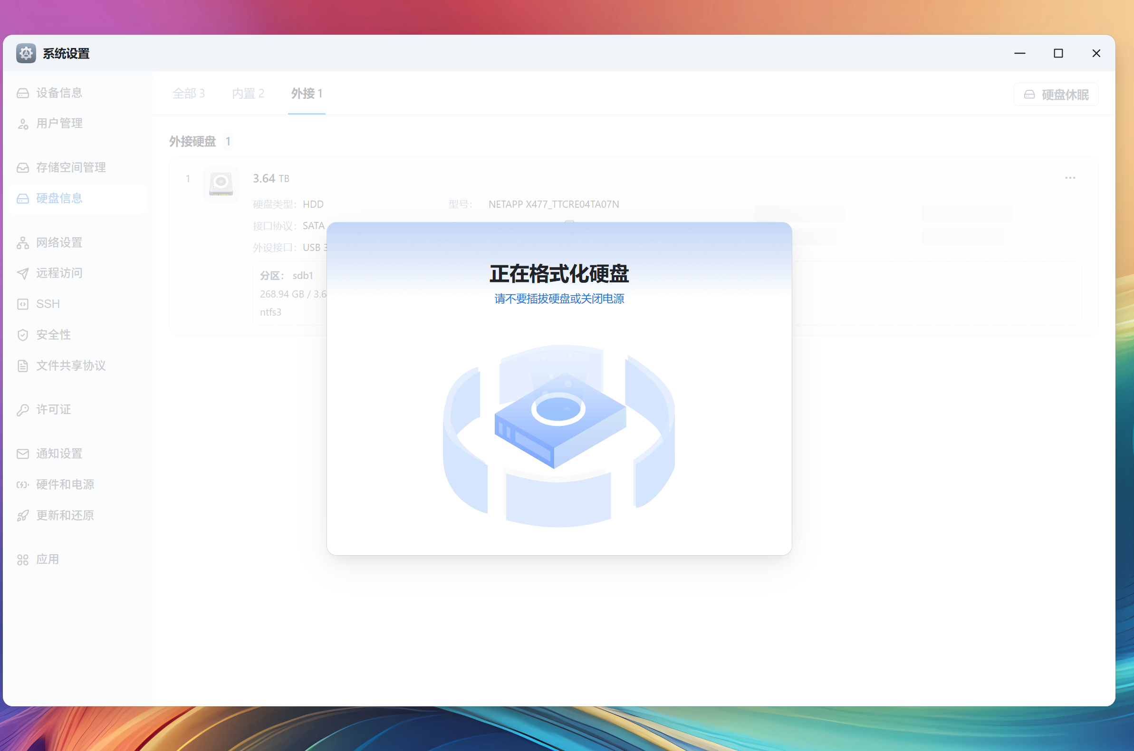Open the 文件共享协议 file sharing icon
The image size is (1134, 751).
point(23,366)
